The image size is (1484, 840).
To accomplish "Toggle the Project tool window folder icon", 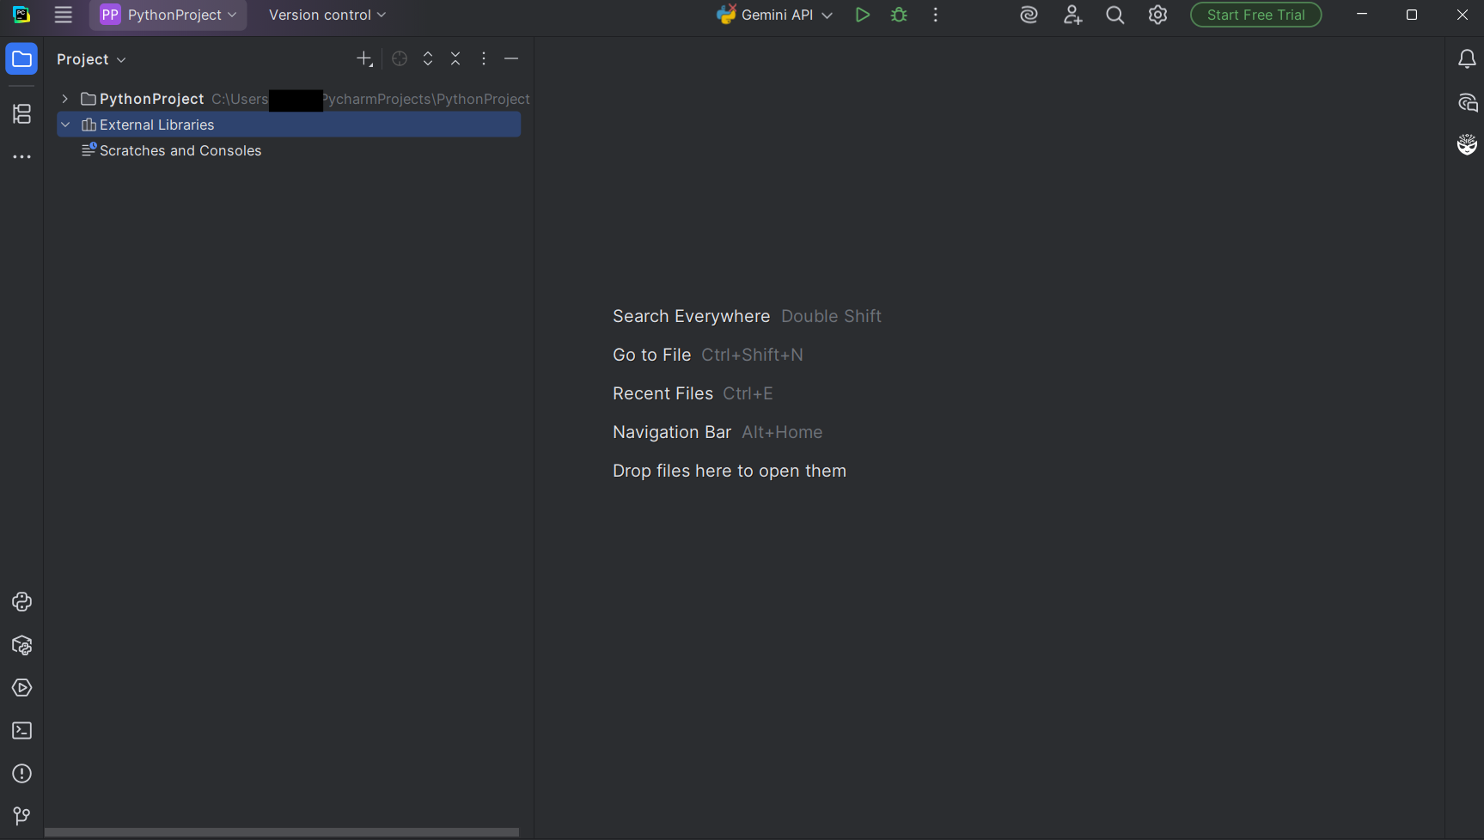I will click(21, 59).
